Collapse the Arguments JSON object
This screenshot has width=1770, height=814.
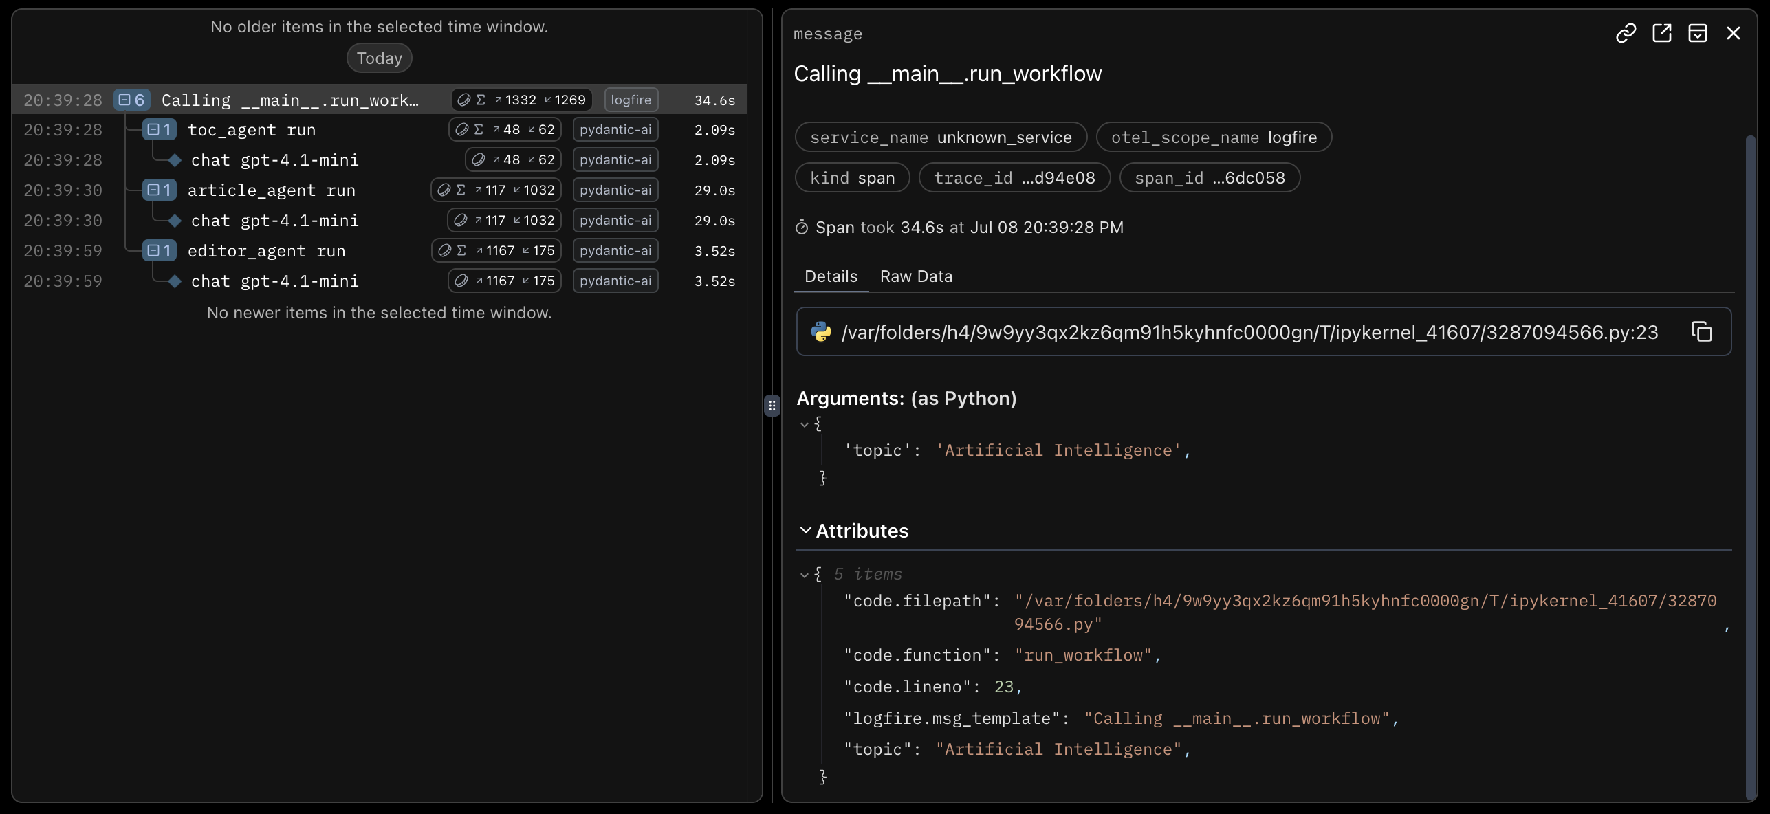(x=804, y=425)
